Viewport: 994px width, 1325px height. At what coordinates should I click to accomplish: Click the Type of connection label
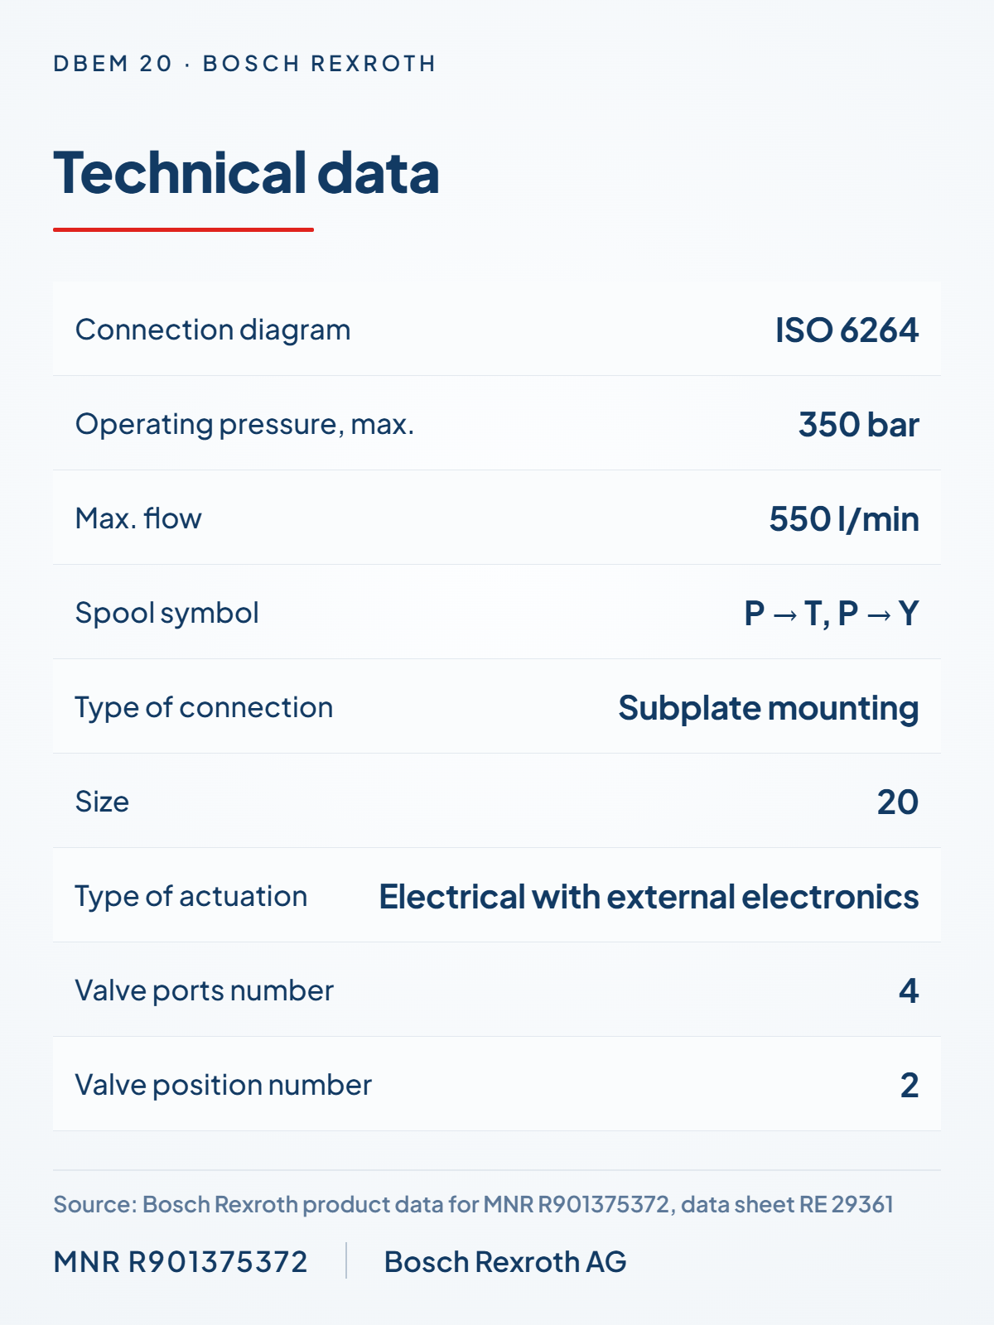click(x=204, y=707)
